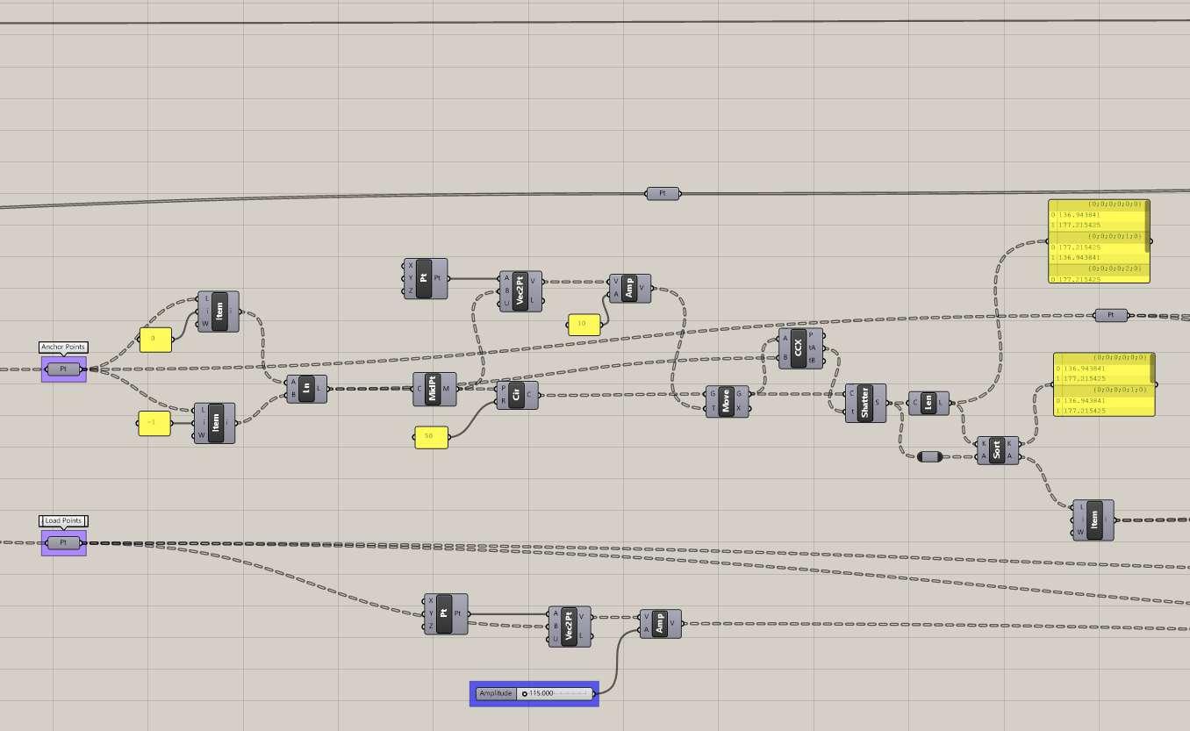Click the data panel connected to Len output

click(1100, 241)
